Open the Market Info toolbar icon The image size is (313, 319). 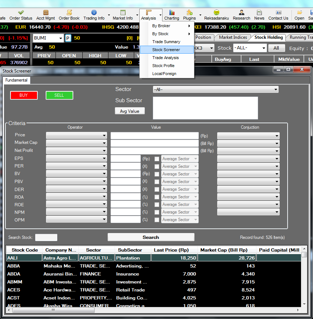[123, 15]
